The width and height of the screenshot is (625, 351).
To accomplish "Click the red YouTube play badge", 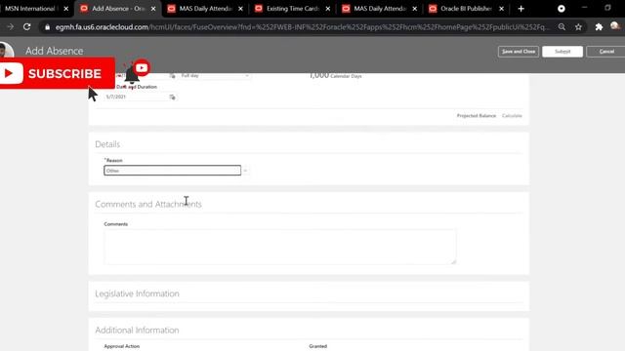I will pyautogui.click(x=141, y=67).
